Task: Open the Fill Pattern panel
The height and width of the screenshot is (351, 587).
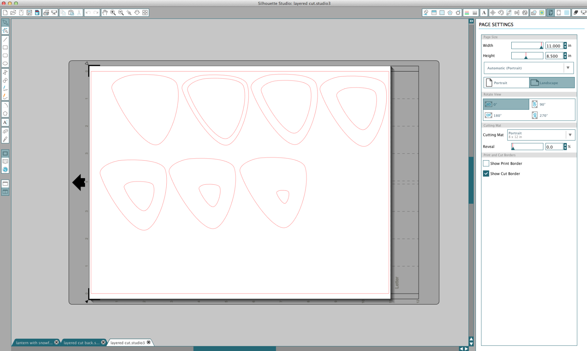Action: [x=442, y=13]
